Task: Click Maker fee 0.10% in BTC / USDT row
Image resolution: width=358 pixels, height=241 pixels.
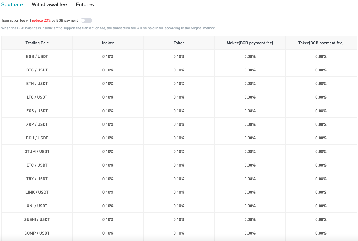Action: (108, 70)
